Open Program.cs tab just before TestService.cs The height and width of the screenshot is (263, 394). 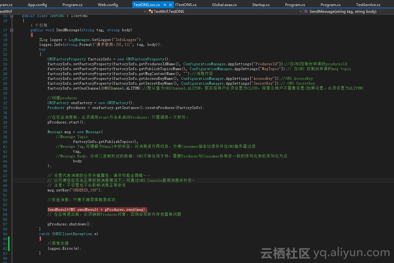331,5
